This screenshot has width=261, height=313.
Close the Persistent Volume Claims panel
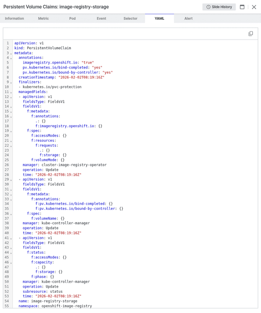pos(254,7)
